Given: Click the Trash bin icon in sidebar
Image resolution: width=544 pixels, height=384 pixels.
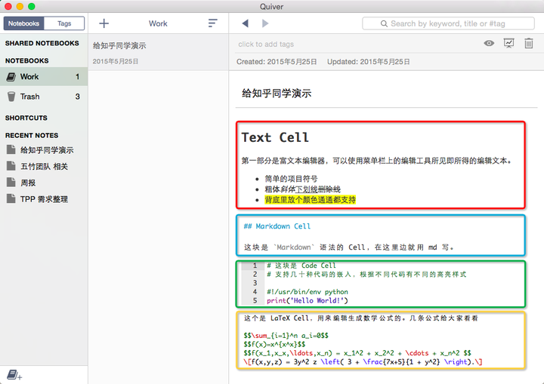Looking at the screenshot, I should tap(11, 97).
